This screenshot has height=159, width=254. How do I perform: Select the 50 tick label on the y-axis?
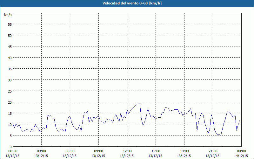(10, 36)
